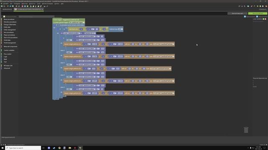Open the third spawn particle type dropdown

(x=160, y=68)
